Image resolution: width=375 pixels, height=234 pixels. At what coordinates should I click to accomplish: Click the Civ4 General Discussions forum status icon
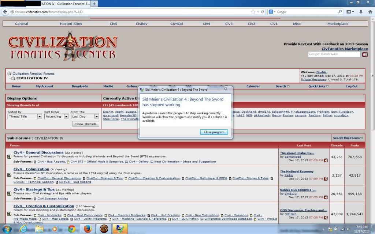click(10, 157)
